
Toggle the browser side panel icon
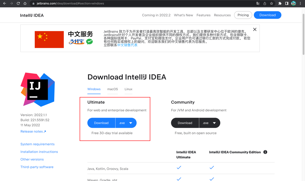click(x=287, y=3)
